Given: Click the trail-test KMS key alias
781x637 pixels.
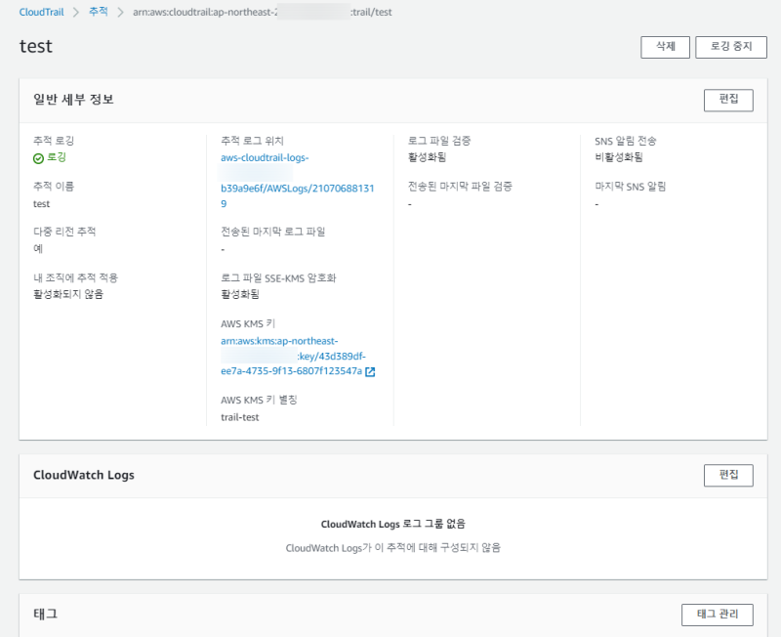Looking at the screenshot, I should tap(240, 417).
